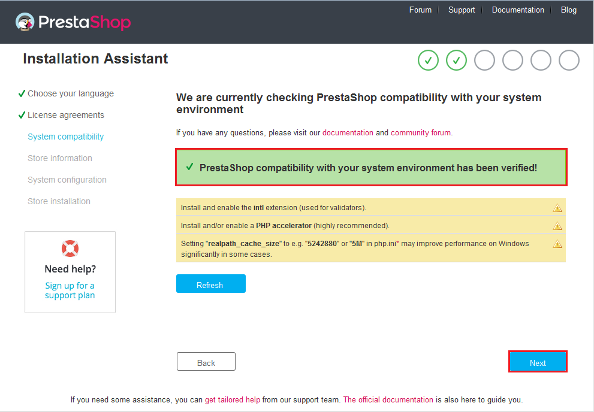Click the red lifebuoy help icon
Image resolution: width=594 pixels, height=412 pixels.
pyautogui.click(x=70, y=249)
